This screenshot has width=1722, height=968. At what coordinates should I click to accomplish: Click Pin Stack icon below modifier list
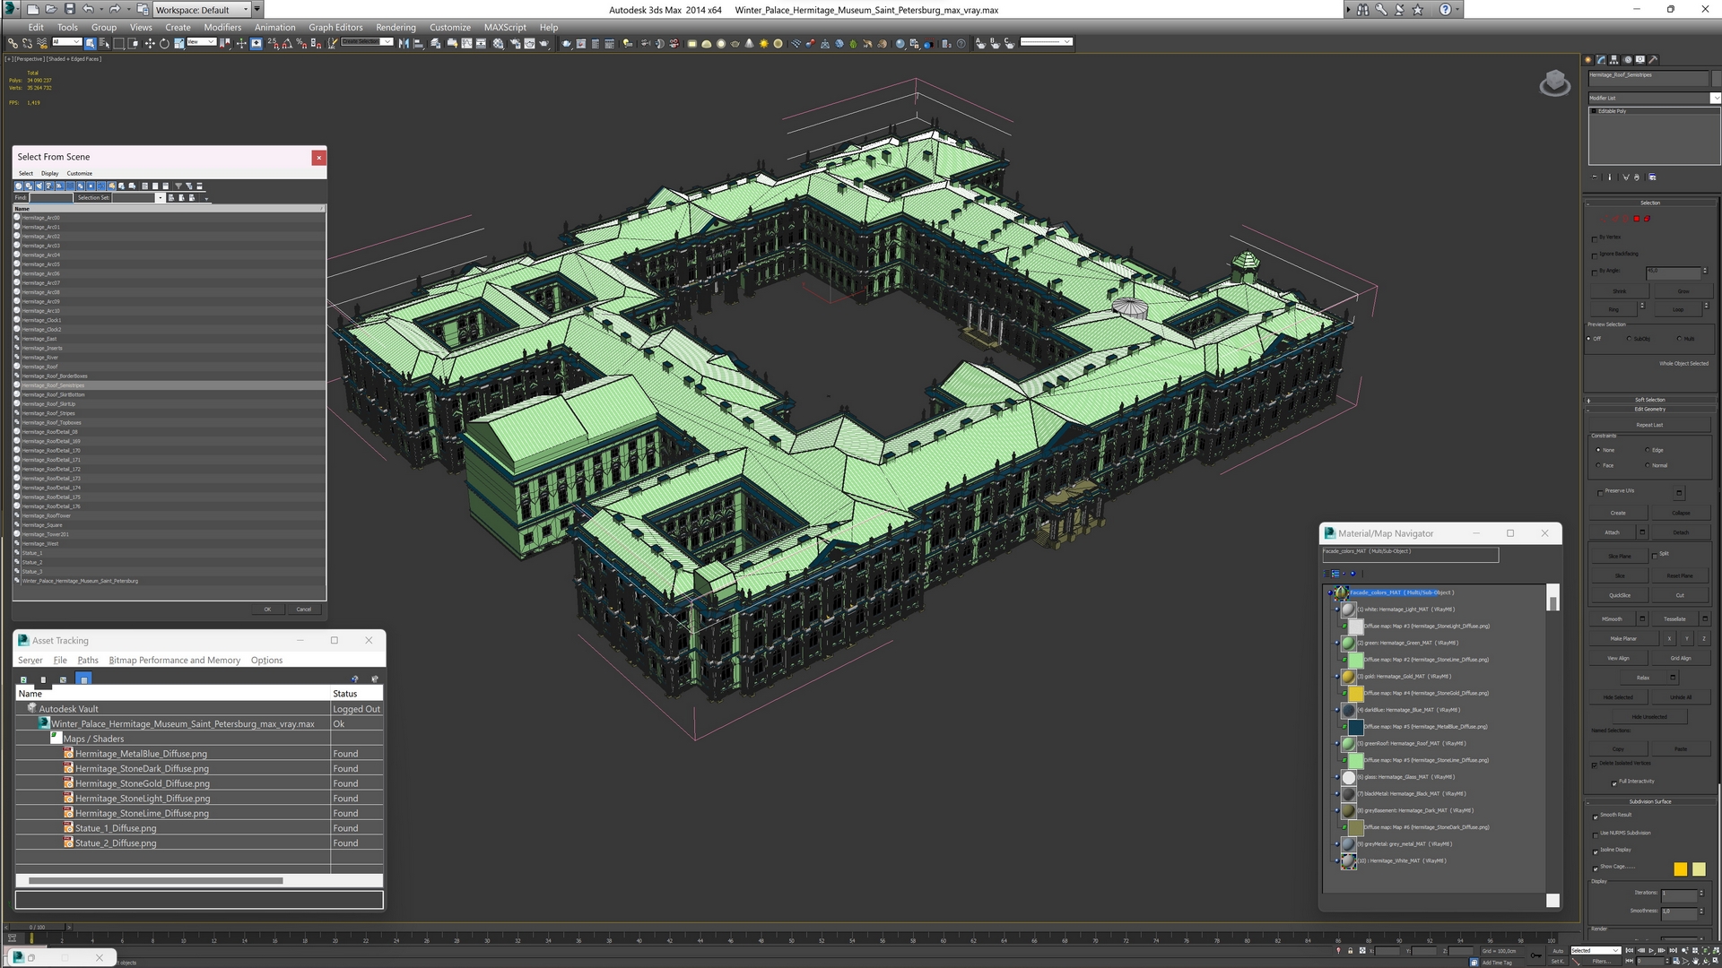pyautogui.click(x=1595, y=177)
